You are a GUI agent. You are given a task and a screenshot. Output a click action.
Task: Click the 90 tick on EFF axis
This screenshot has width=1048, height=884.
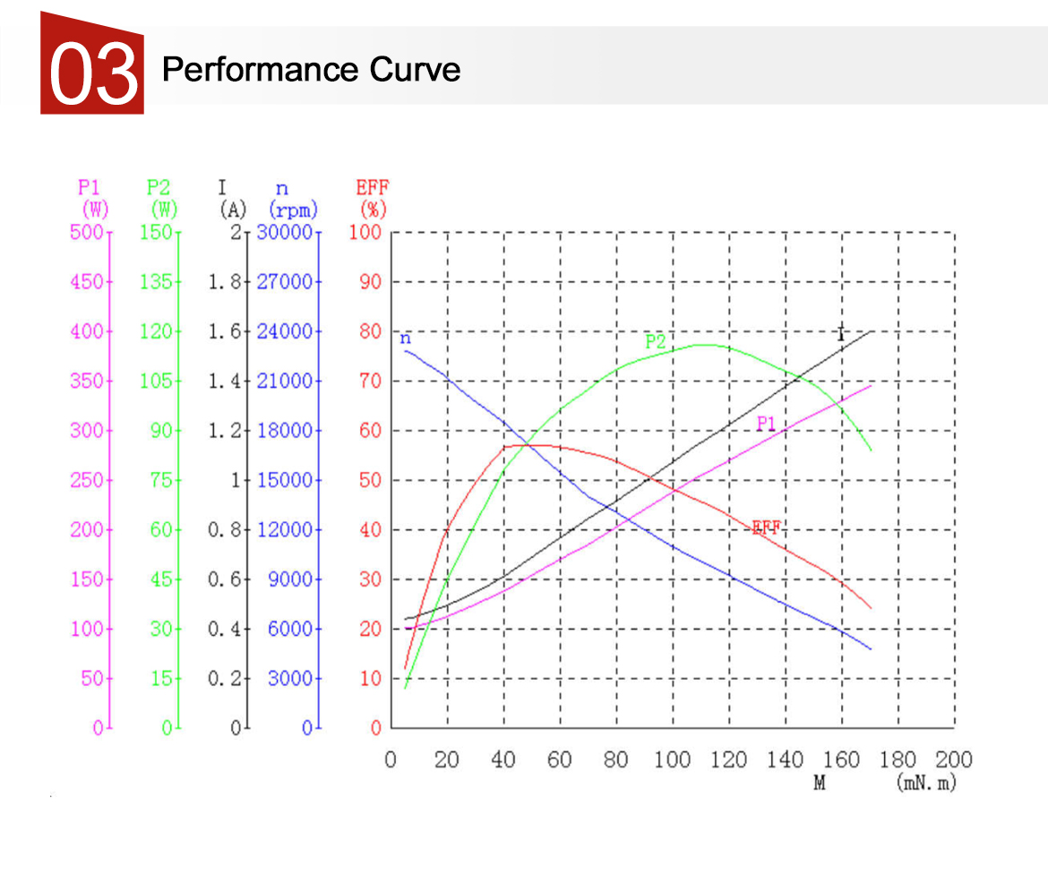point(371,282)
